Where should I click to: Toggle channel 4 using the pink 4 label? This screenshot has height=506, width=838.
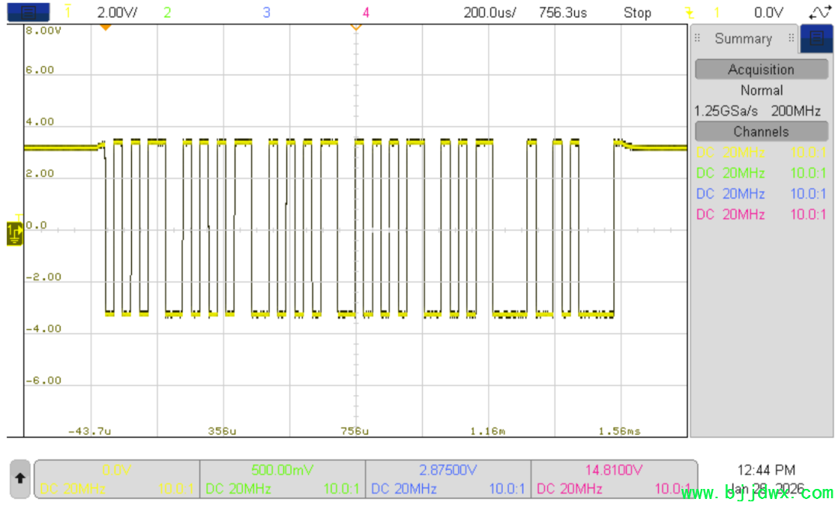tap(365, 12)
